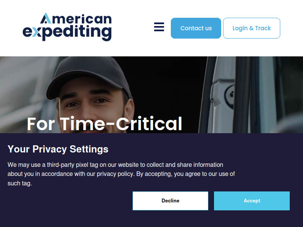303x227 pixels.
Task: Select the Contact us button
Action: (x=196, y=28)
